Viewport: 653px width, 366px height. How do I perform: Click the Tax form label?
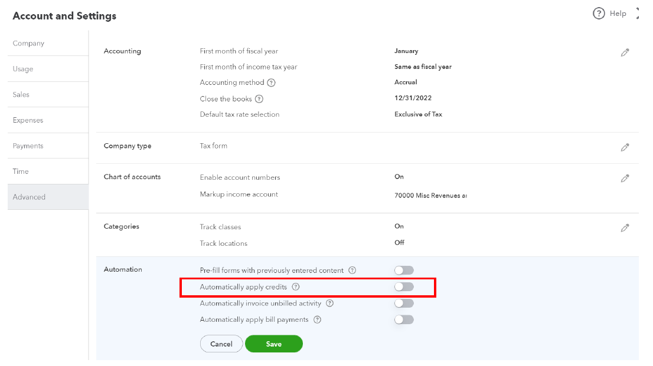tap(214, 146)
